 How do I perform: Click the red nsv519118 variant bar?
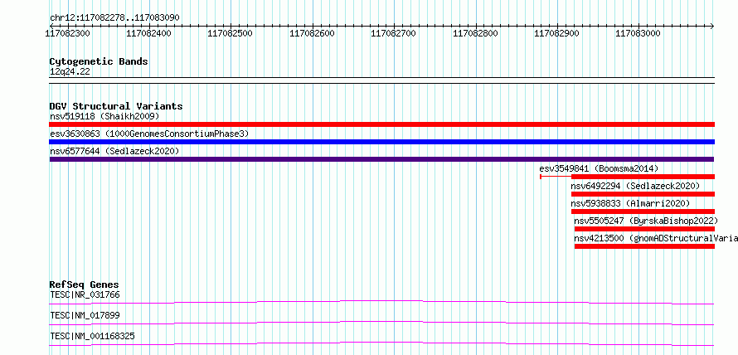pyautogui.click(x=381, y=124)
